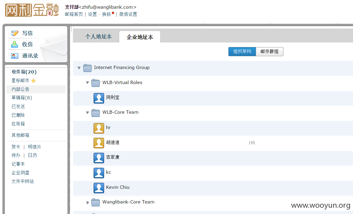The width and height of the screenshot is (353, 214).
Task: Click the compose mail (写信) icon
Action: click(15, 33)
